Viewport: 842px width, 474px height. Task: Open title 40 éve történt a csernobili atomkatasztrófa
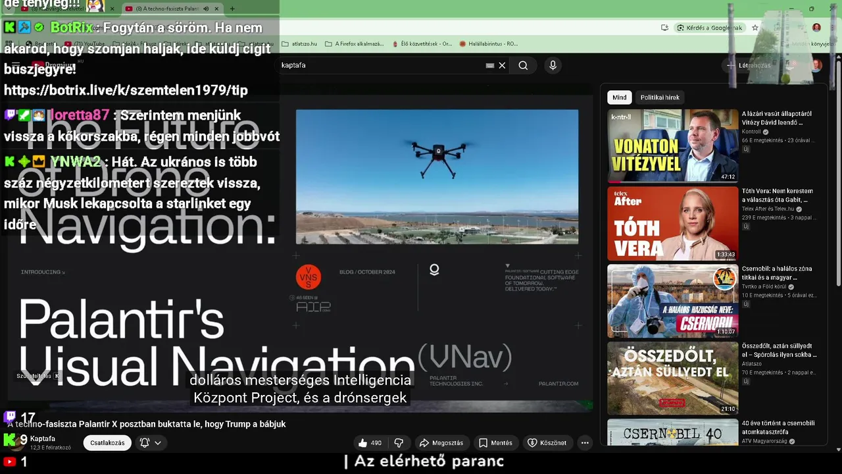778,428
